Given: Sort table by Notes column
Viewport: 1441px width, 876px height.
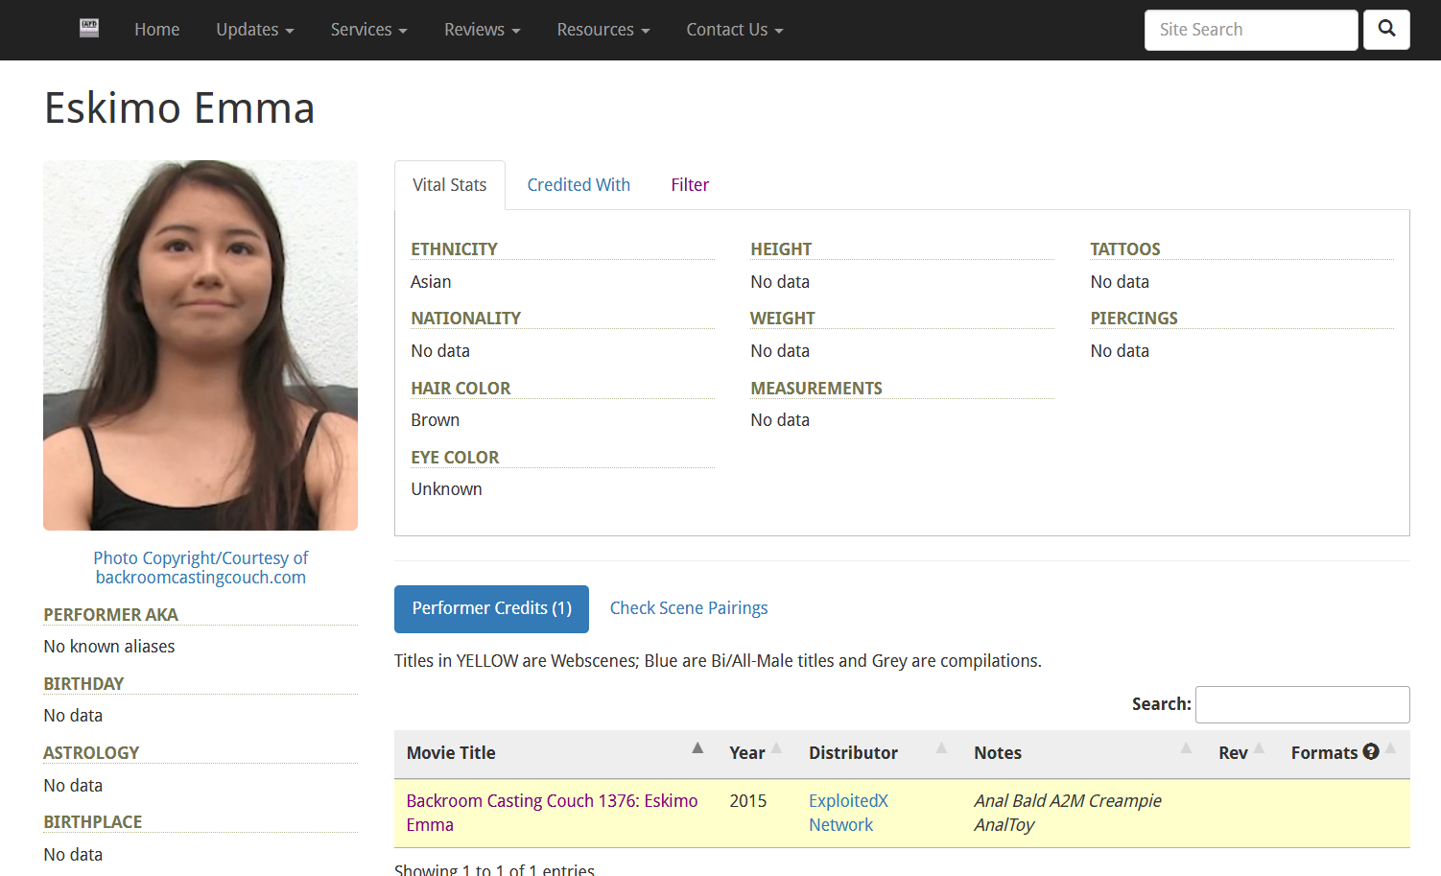Looking at the screenshot, I should (x=1084, y=753).
